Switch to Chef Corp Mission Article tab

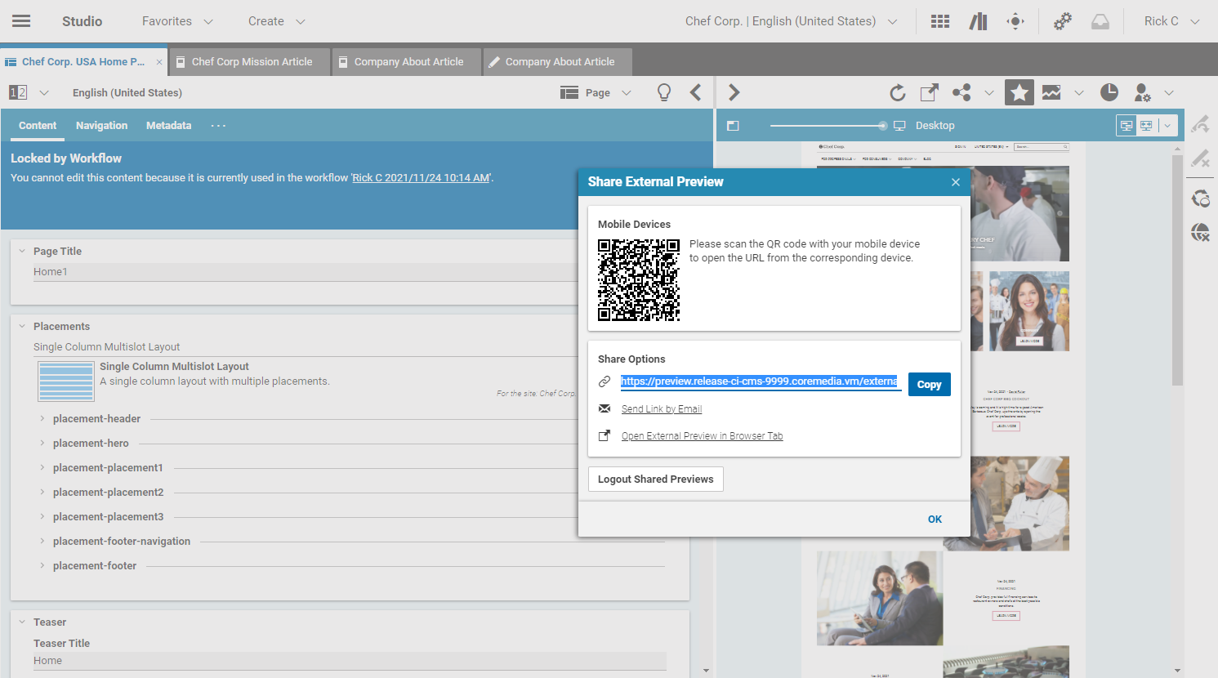point(251,62)
